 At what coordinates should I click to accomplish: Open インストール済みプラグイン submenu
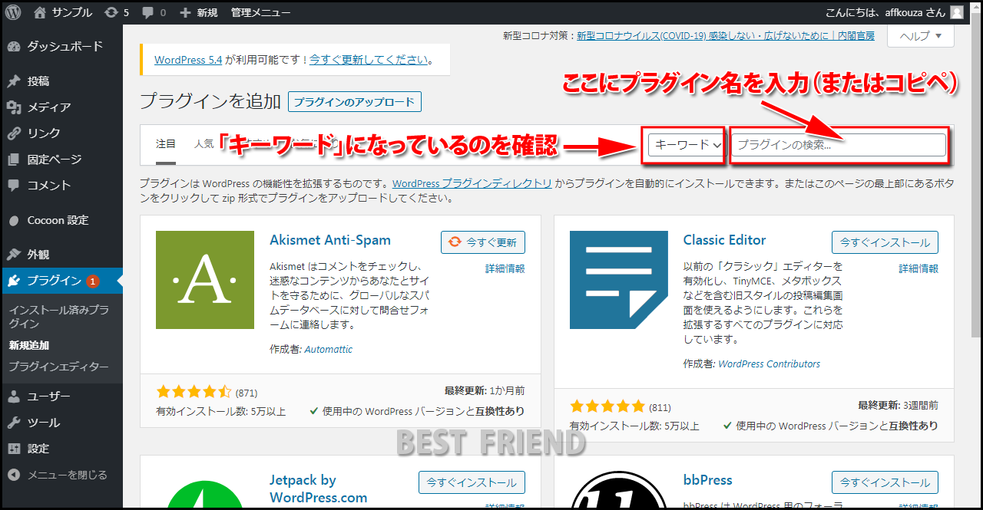tap(58, 317)
